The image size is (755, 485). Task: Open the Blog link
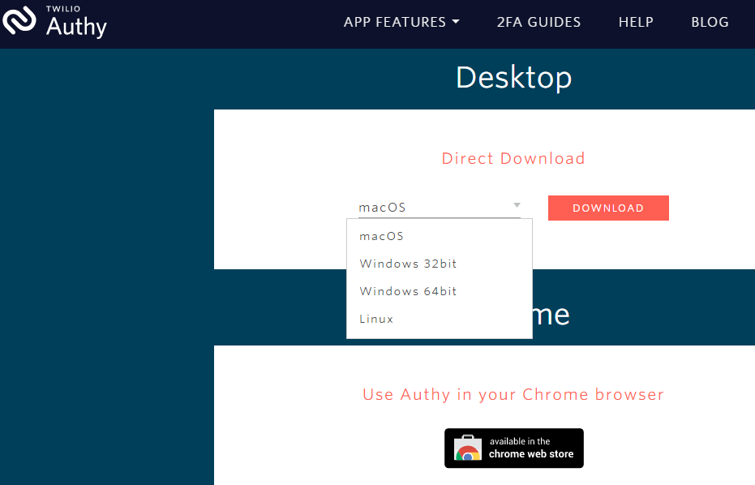(x=710, y=22)
